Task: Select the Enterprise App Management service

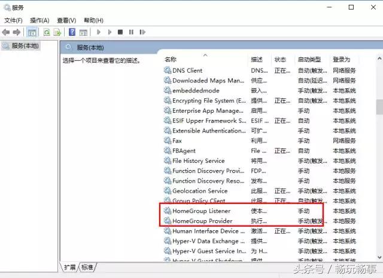Action: (x=259, y=111)
